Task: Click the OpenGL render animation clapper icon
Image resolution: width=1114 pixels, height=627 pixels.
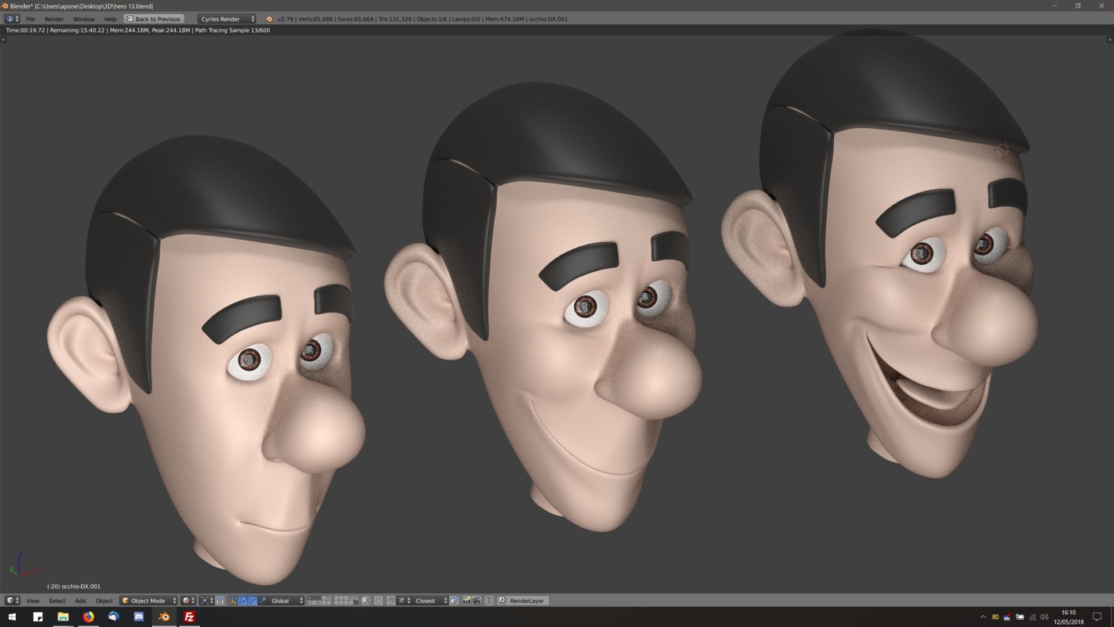Action: coord(476,600)
